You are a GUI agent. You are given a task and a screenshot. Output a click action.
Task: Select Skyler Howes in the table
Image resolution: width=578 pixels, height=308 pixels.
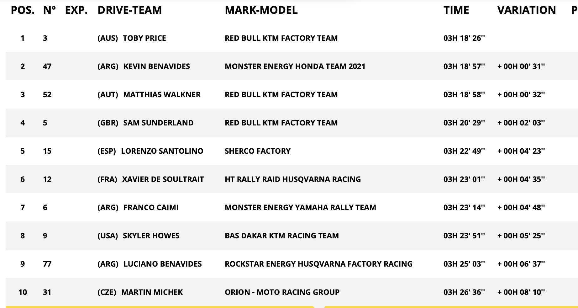[x=151, y=236]
